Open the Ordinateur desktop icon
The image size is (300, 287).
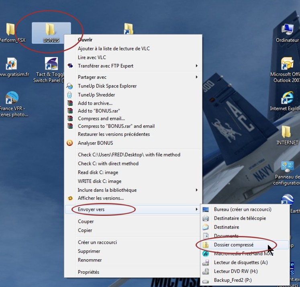click(288, 29)
